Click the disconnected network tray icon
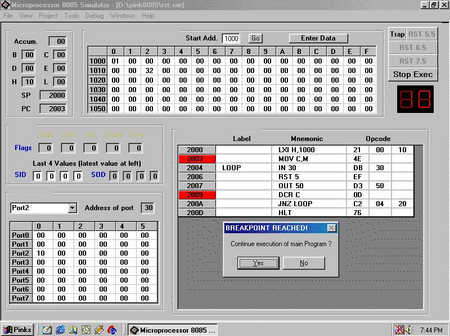Viewport: 450px width, 336px height. (399, 330)
